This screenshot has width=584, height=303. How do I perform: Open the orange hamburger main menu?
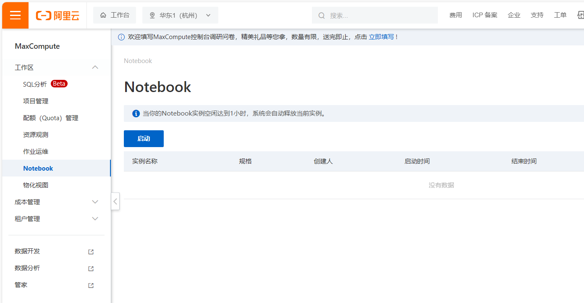click(15, 15)
